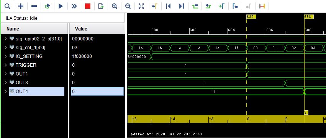326x138 pixels.
Task: Stop the trigger with red square
Action: pyautogui.click(x=88, y=6)
